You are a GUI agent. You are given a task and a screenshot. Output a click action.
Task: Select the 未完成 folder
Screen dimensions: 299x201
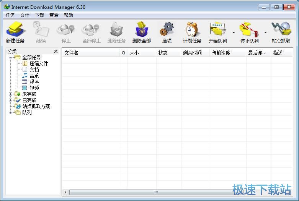(29, 94)
